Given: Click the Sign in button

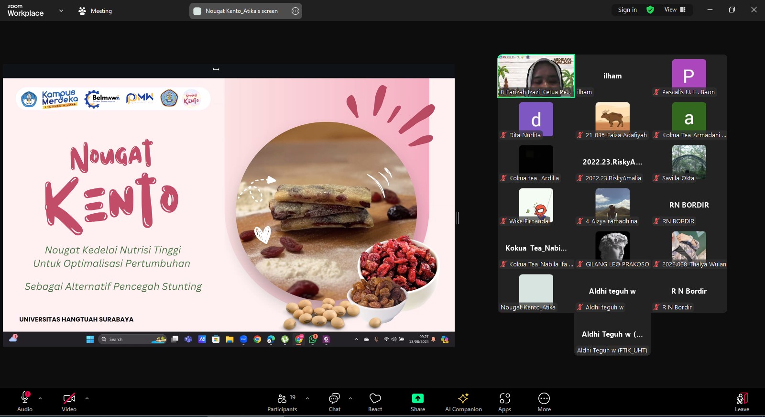Looking at the screenshot, I should click(x=627, y=10).
